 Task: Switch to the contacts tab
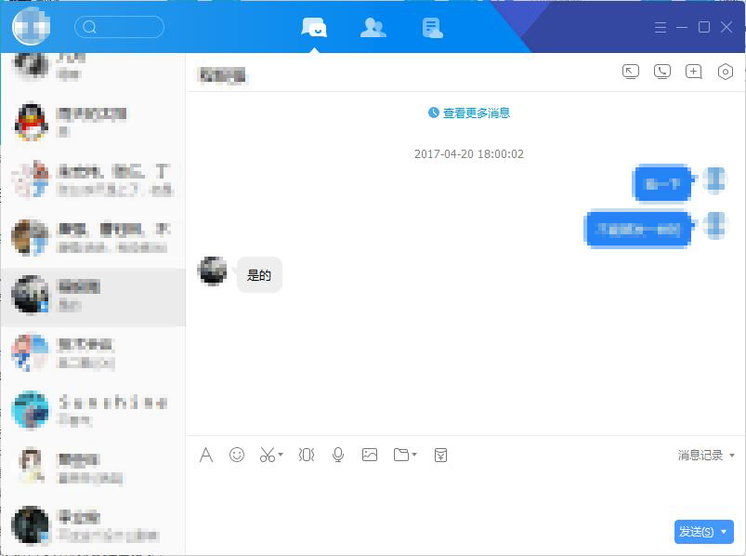click(x=373, y=28)
